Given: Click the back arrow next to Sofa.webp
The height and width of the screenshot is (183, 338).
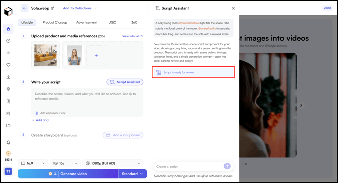Looking at the screenshot, I should pyautogui.click(x=25, y=8).
